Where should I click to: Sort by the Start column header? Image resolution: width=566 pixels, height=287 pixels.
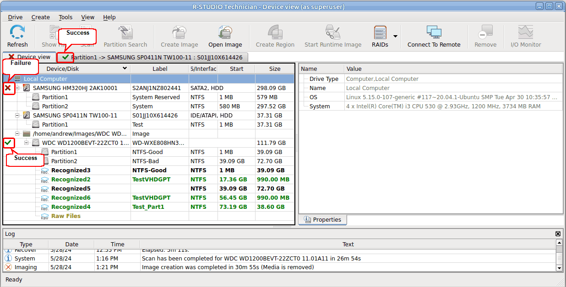point(237,69)
